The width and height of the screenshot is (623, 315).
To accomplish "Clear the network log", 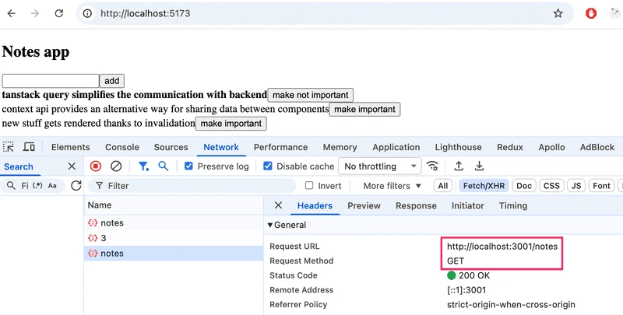I will click(116, 166).
